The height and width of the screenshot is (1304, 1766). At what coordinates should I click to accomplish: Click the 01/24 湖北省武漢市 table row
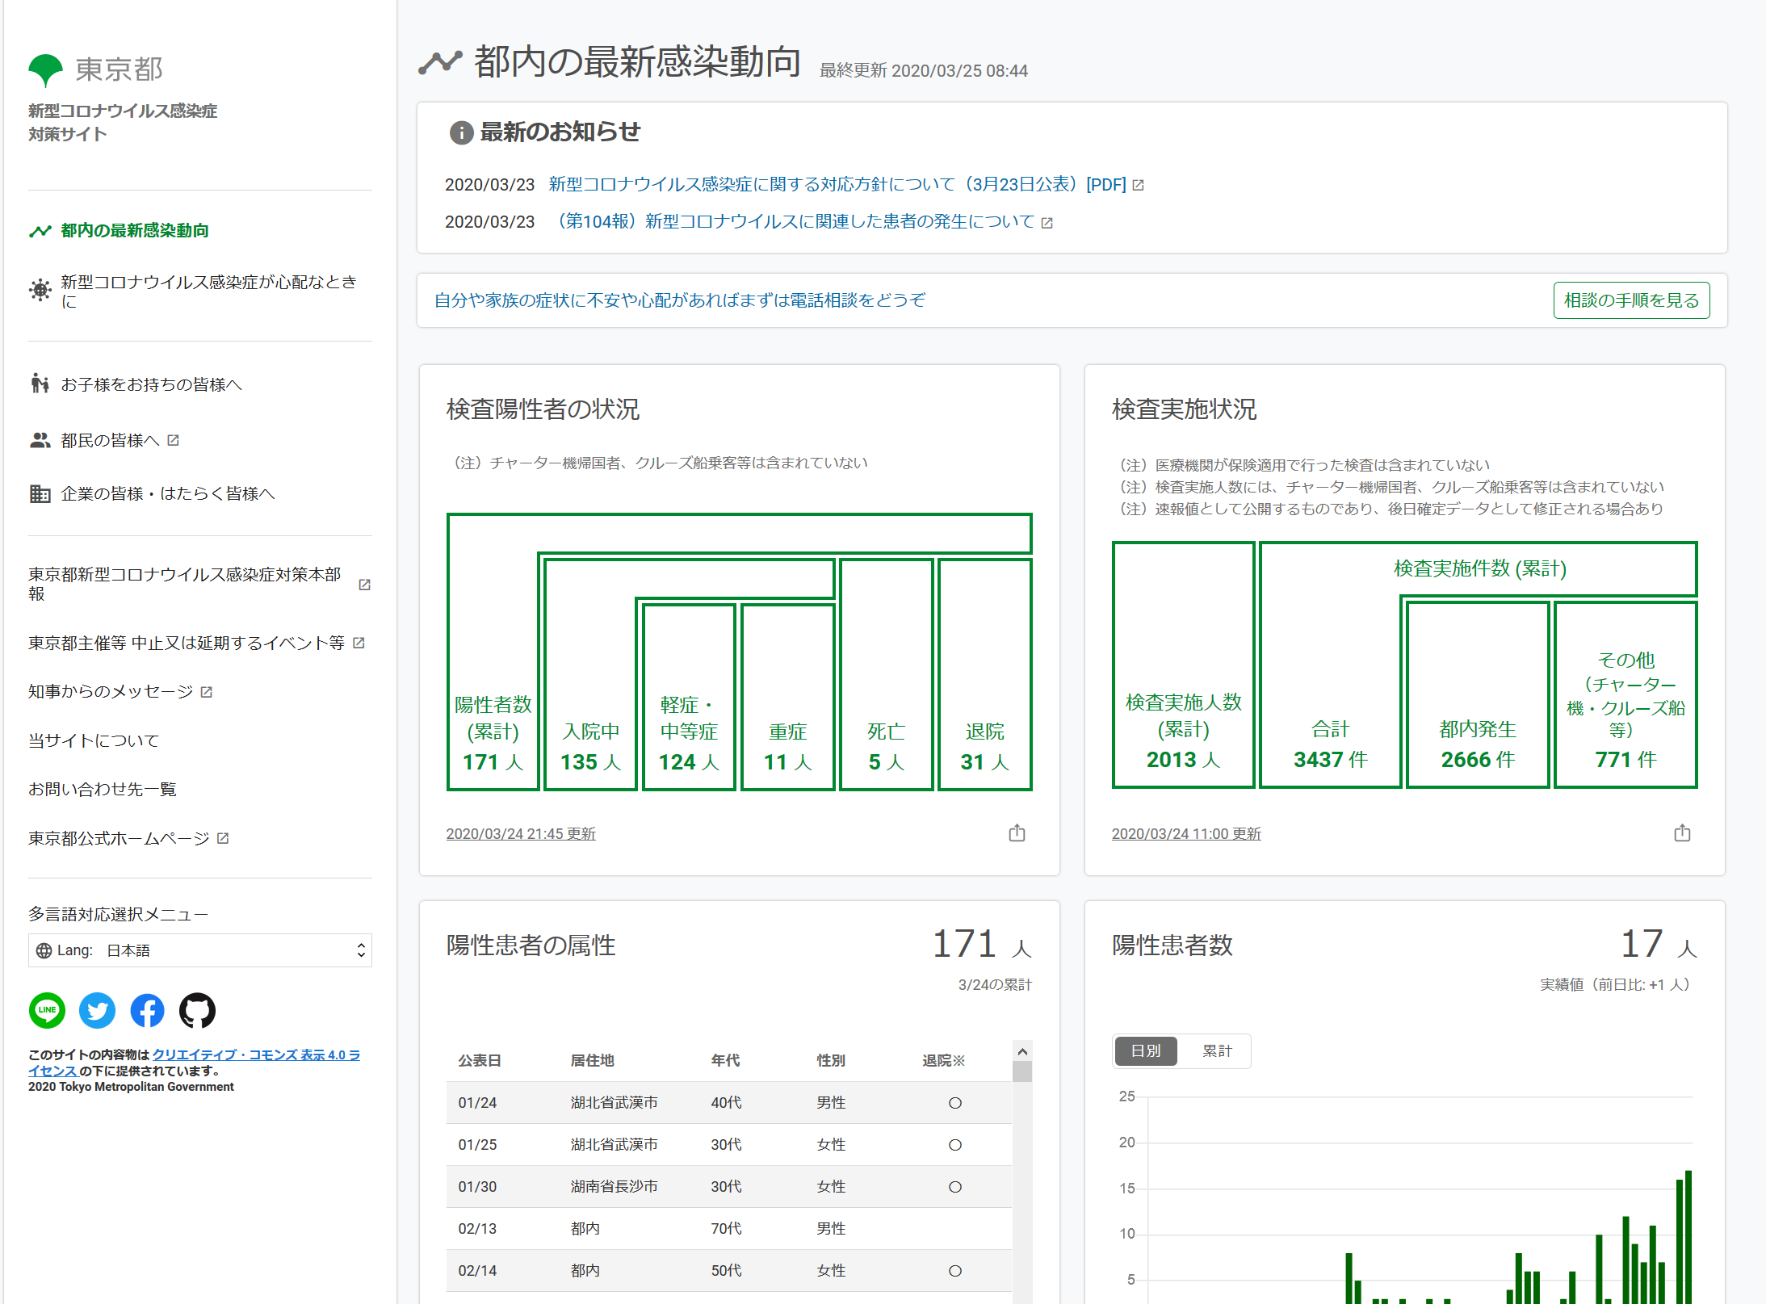coord(729,1103)
